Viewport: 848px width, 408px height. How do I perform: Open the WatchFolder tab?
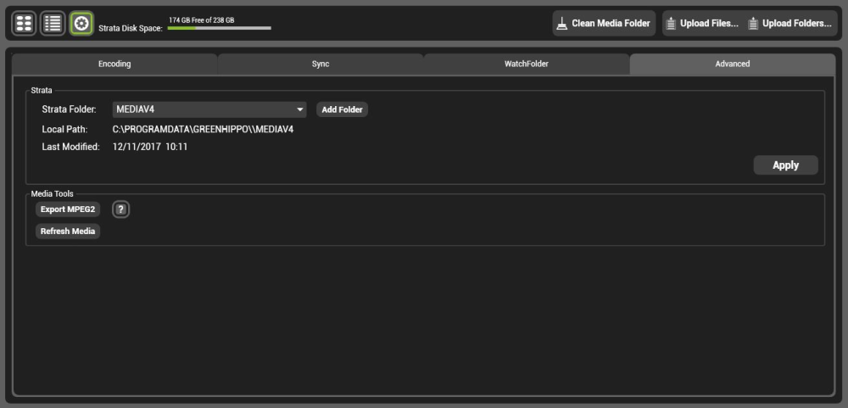pyautogui.click(x=527, y=64)
